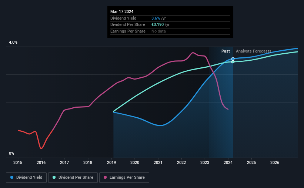
Task: Click the 2020 x-axis label
Action: [x=135, y=162]
